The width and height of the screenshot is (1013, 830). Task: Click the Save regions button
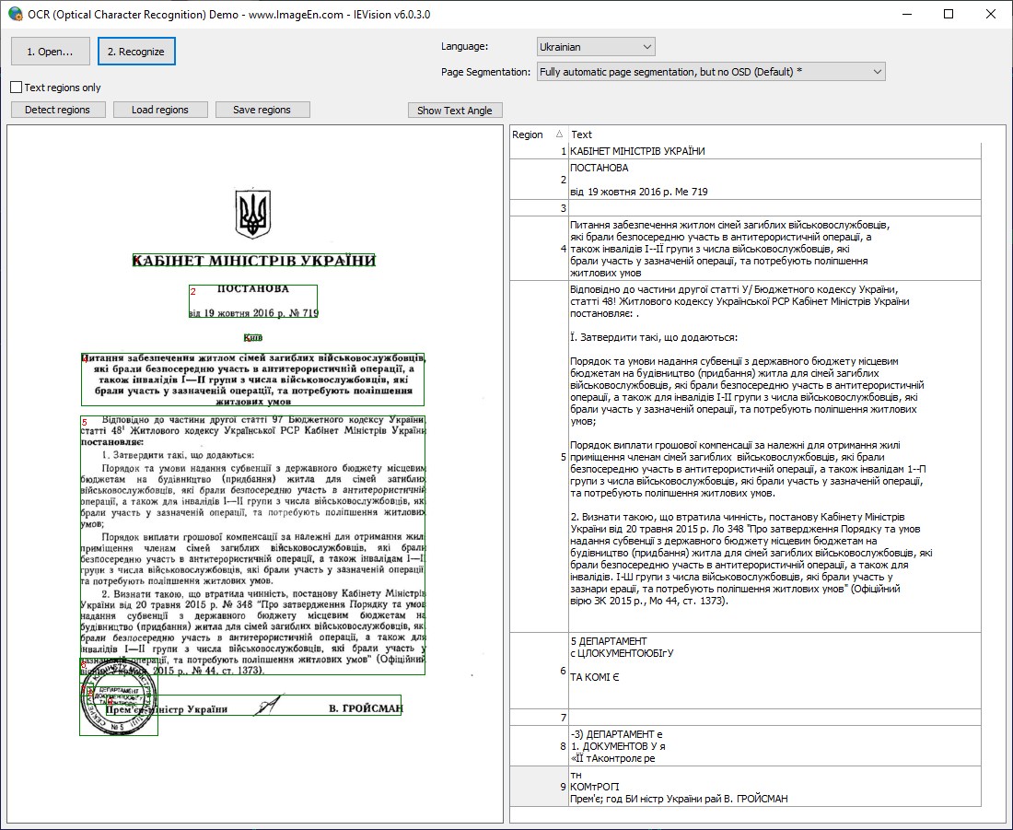coord(262,110)
